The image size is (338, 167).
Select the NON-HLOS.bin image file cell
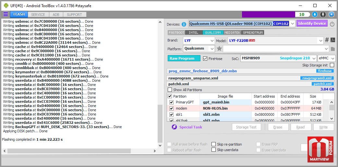pyautogui.click(x=225, y=108)
